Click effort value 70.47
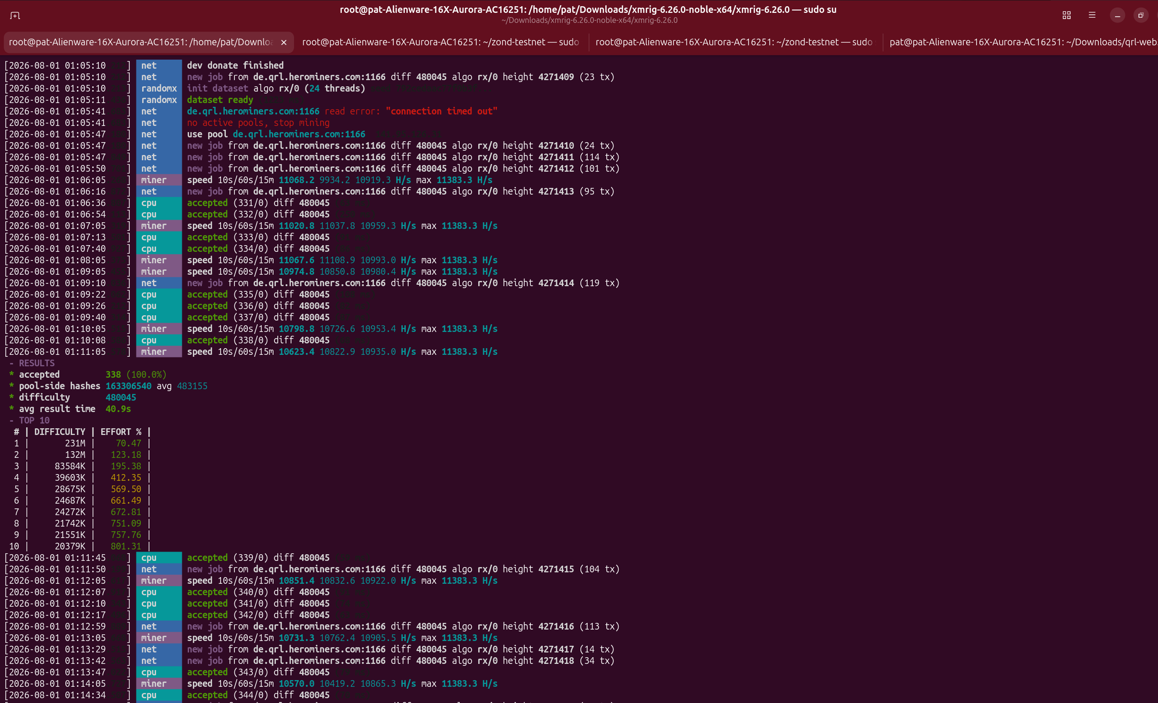 tap(128, 443)
